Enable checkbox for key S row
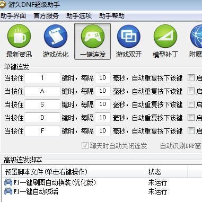This screenshot has height=202, width=202. (x=191, y=104)
